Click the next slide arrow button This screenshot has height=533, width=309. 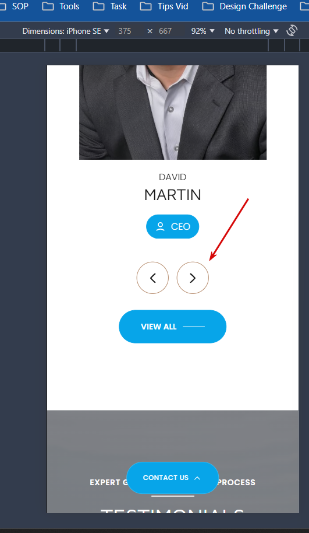click(x=193, y=278)
